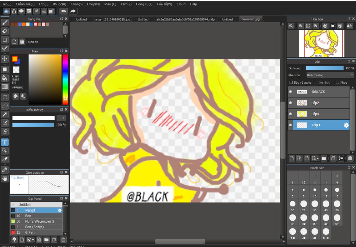Open the Bộ lọc(R) menu
This screenshot has width=356, height=247.
coord(59,4)
